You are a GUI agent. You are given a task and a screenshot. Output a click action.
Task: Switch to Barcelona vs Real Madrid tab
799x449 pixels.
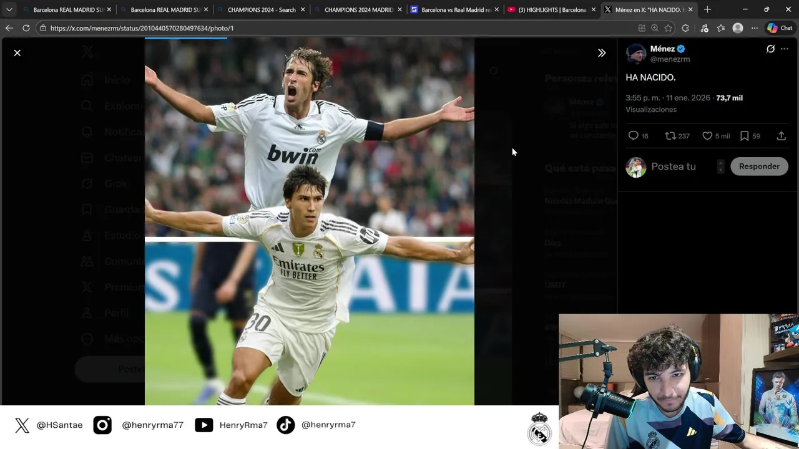[456, 9]
